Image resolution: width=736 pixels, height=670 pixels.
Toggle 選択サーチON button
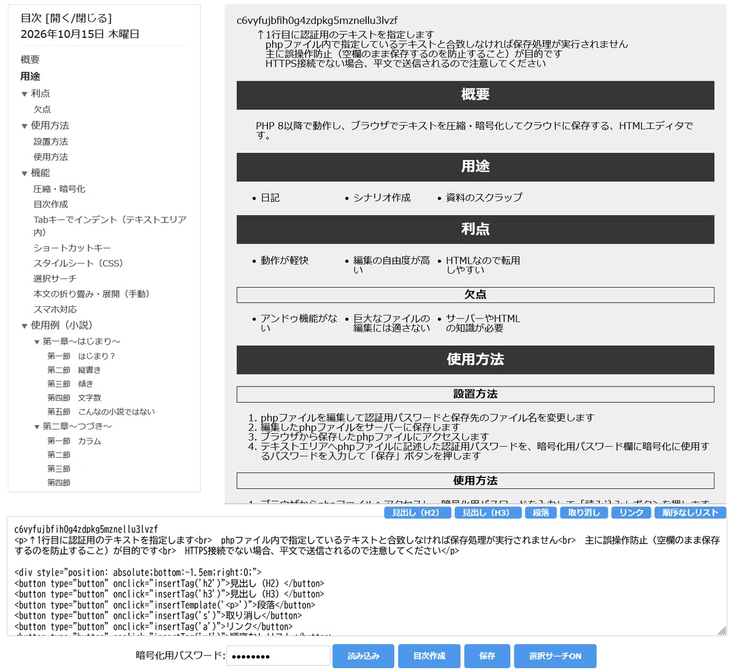pyautogui.click(x=555, y=656)
